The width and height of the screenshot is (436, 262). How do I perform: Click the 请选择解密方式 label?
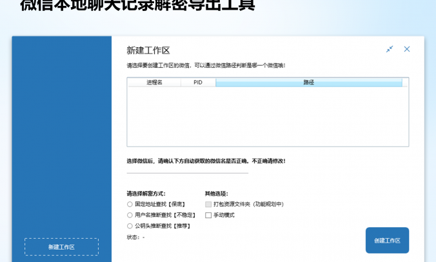pos(146,194)
